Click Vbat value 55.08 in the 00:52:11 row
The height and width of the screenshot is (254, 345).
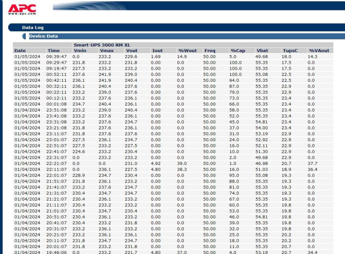click(x=262, y=74)
